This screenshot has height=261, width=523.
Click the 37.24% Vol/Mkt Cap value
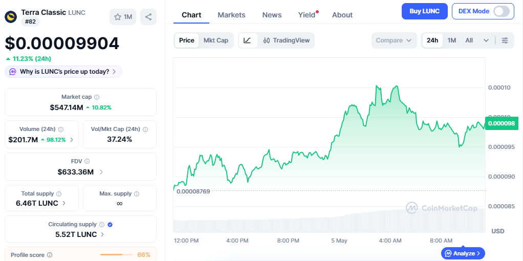coord(119,140)
